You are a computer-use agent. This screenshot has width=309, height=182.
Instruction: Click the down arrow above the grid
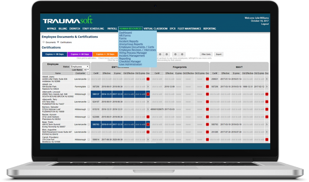pyautogui.click(x=167, y=54)
